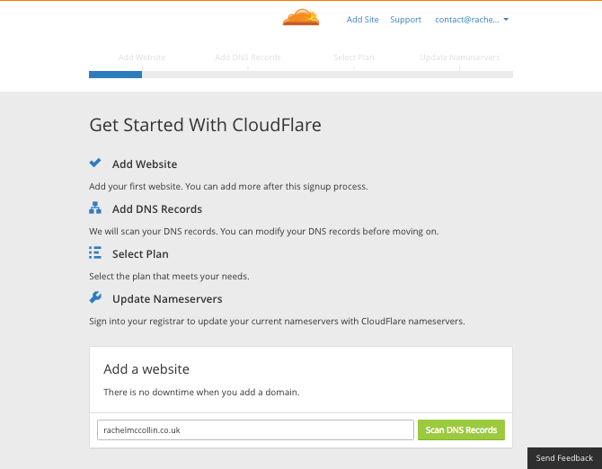
Task: Click the Scan DNS Records button
Action: [x=461, y=429]
